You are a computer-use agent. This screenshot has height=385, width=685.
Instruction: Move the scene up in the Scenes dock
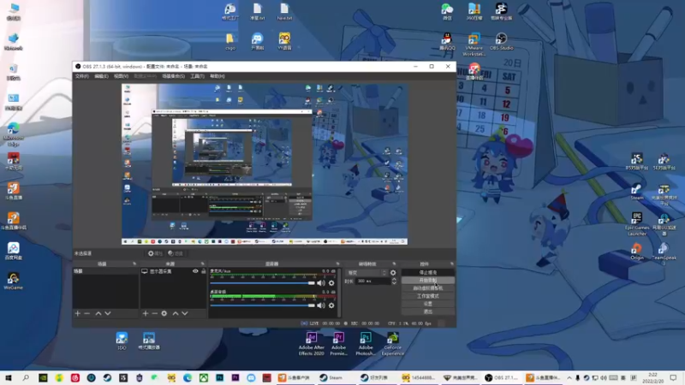98,313
